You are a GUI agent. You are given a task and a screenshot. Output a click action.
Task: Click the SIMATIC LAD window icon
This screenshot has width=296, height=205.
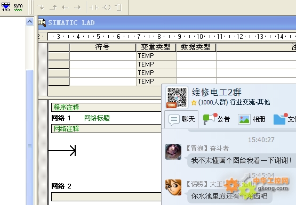(x=42, y=22)
